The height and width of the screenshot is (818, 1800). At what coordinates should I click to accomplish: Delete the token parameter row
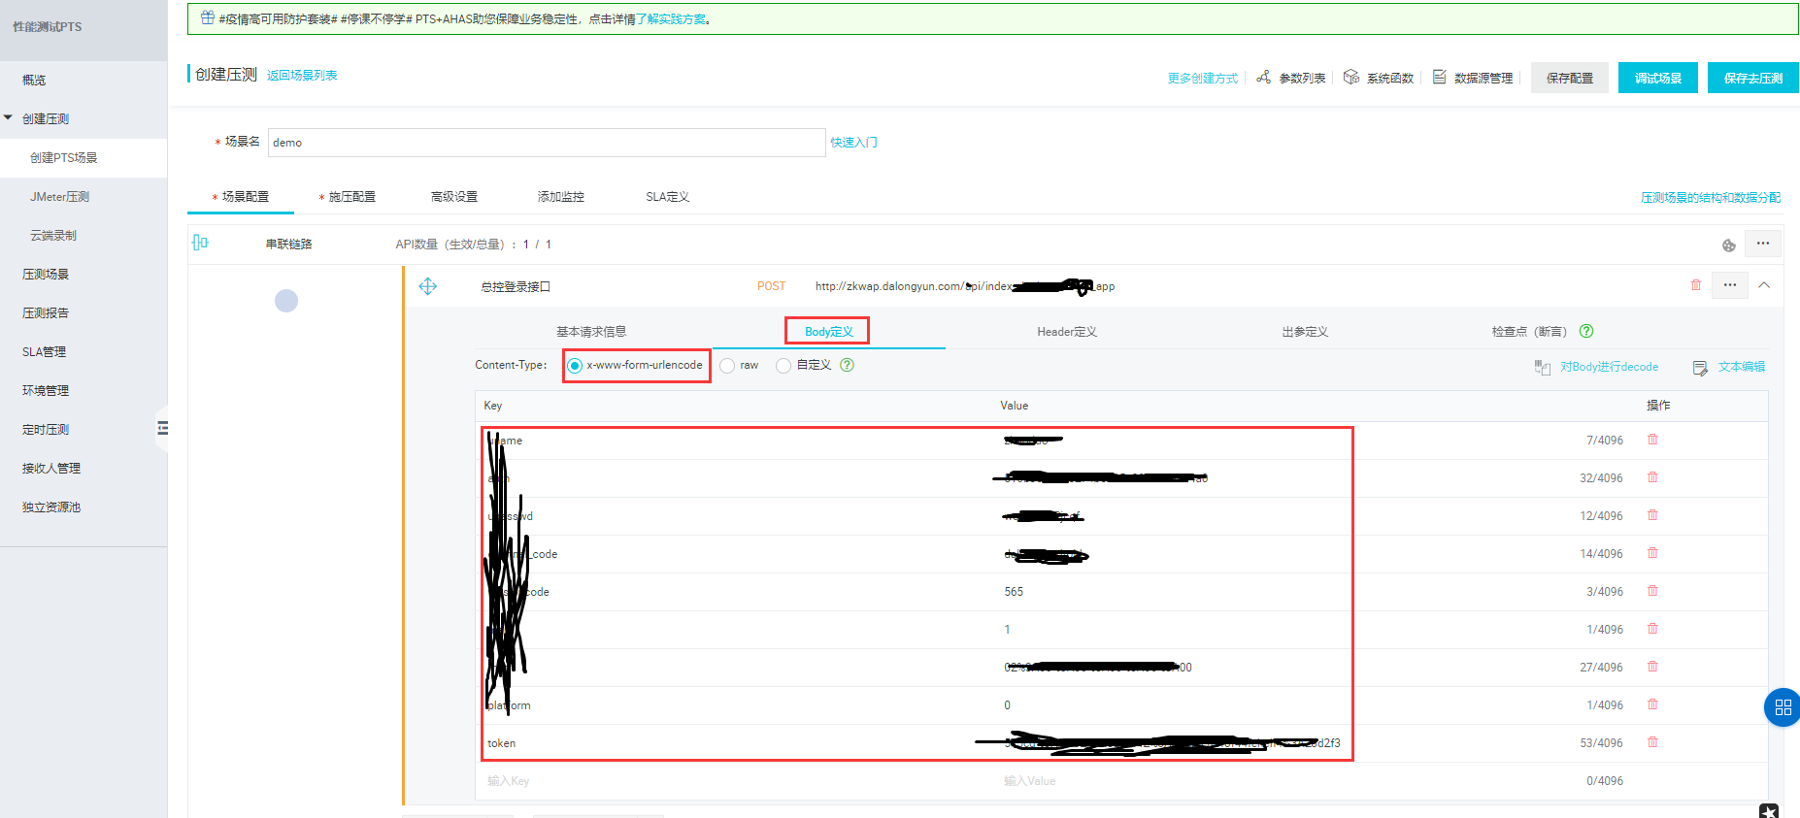point(1652,742)
